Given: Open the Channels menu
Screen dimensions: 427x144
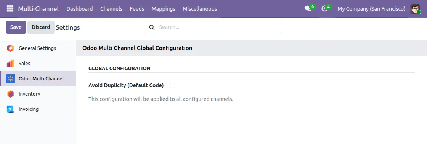Looking at the screenshot, I should tap(111, 9).
